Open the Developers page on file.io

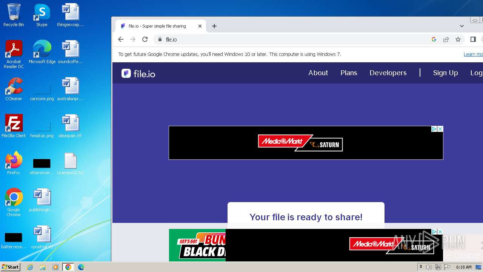388,73
